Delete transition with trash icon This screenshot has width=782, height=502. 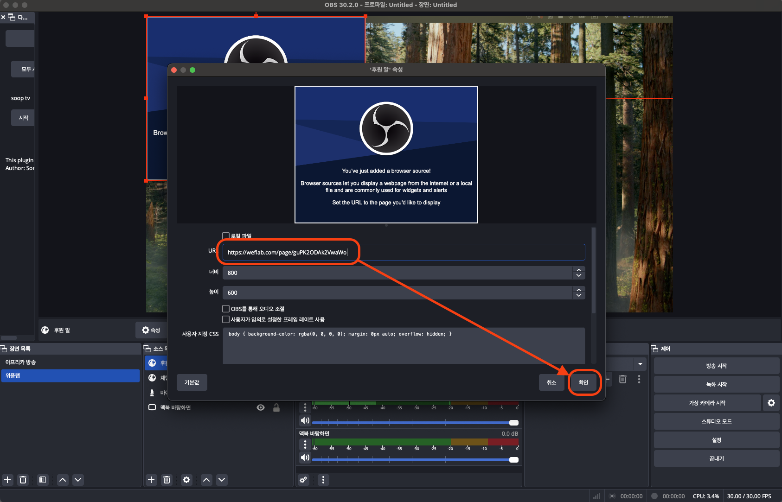[x=623, y=379]
